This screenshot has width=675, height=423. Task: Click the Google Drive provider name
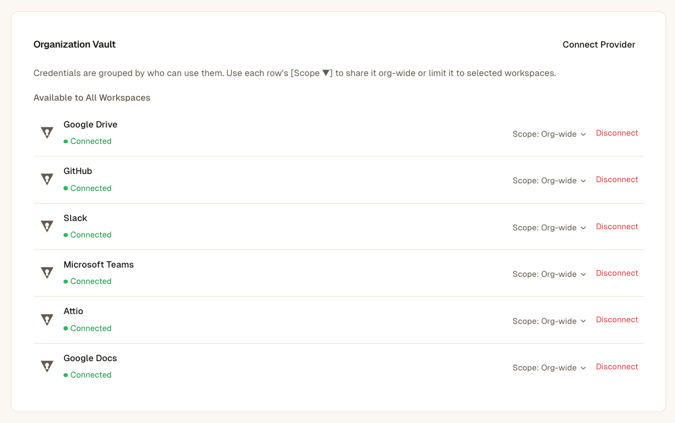90,125
